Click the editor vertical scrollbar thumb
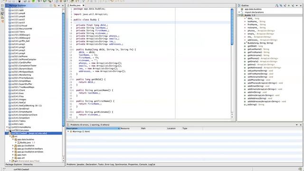 pos(232,27)
